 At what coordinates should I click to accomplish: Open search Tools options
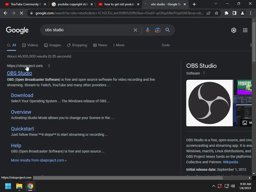tap(165, 45)
